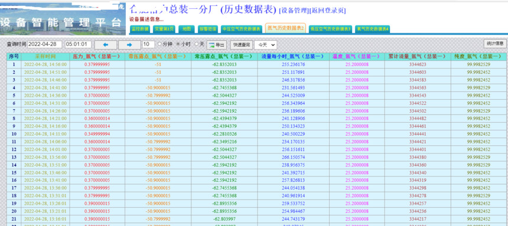Image resolution: width=508 pixels, height=226 pixels.
Task: Click purity value in row 1
Action: (479, 64)
